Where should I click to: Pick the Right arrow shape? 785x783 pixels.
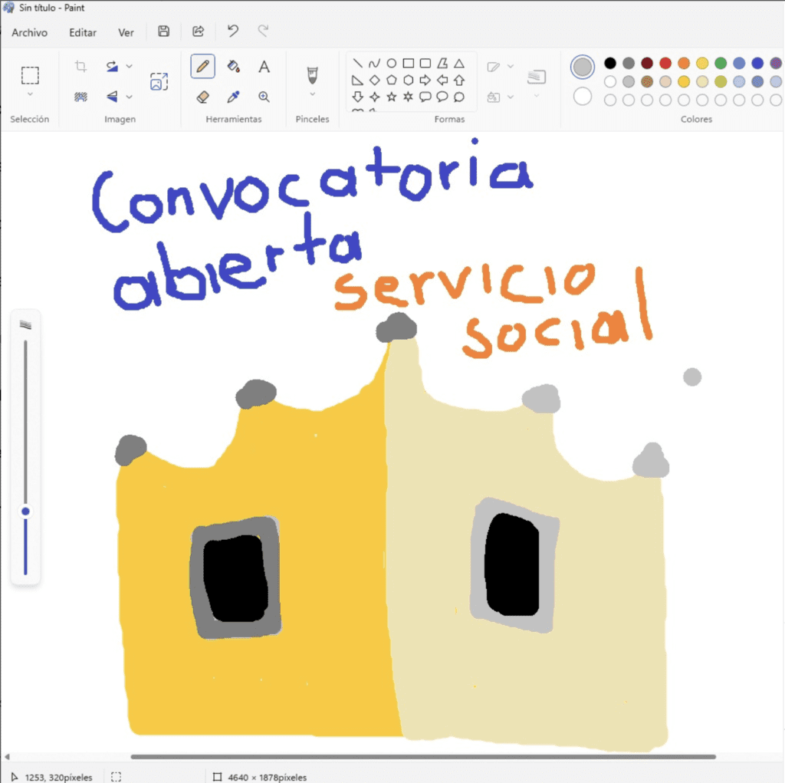(425, 81)
